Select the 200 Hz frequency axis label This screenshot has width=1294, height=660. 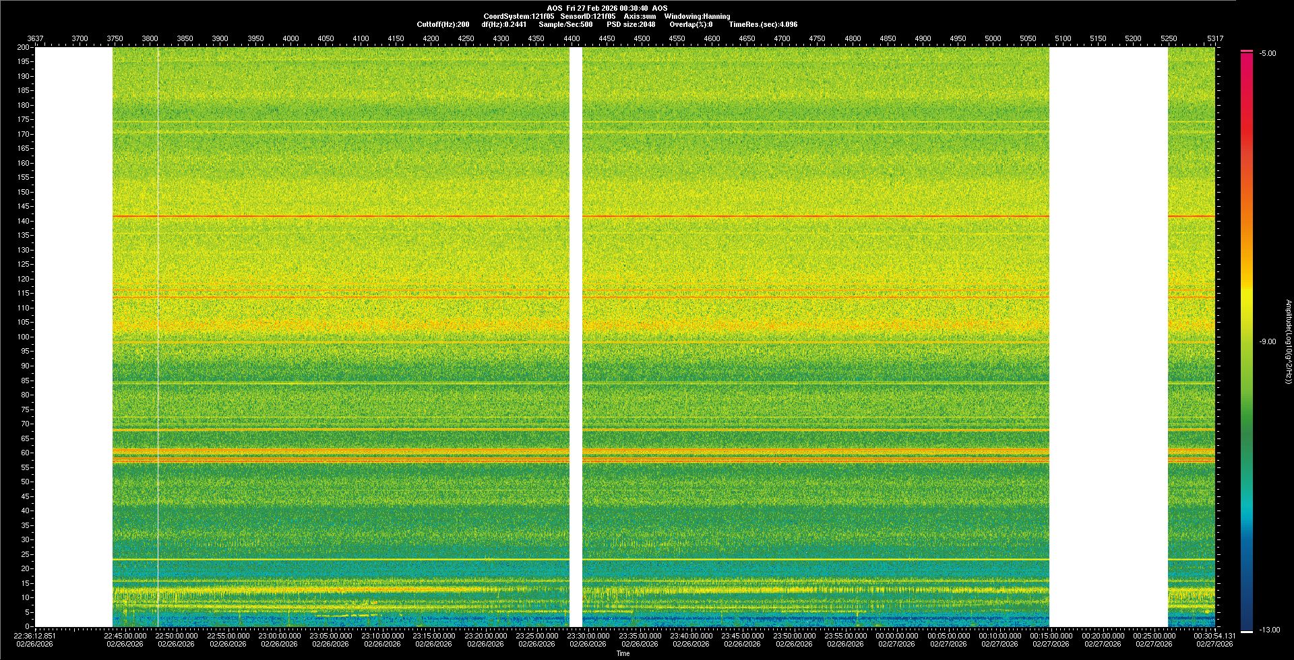pos(23,48)
